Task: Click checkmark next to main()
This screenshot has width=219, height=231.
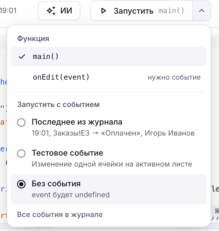Action: coord(22,57)
